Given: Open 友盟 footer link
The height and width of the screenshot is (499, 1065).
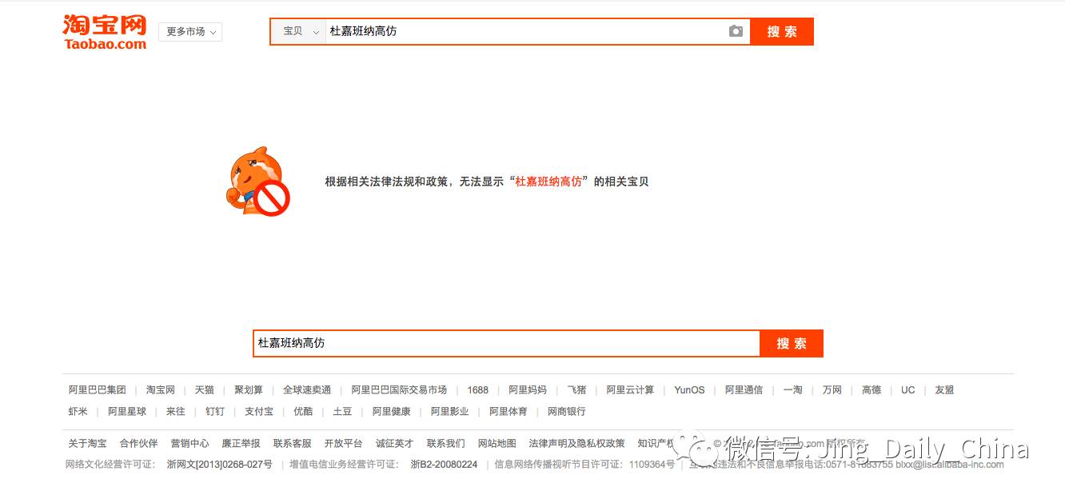Looking at the screenshot, I should tap(944, 390).
